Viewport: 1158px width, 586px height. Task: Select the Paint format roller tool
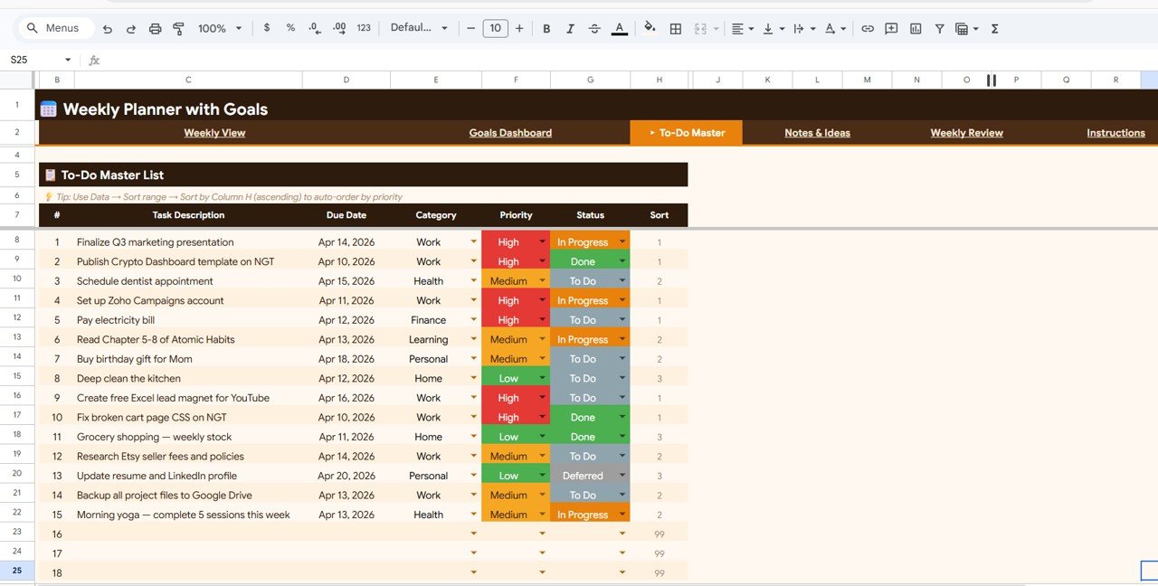[x=178, y=29]
